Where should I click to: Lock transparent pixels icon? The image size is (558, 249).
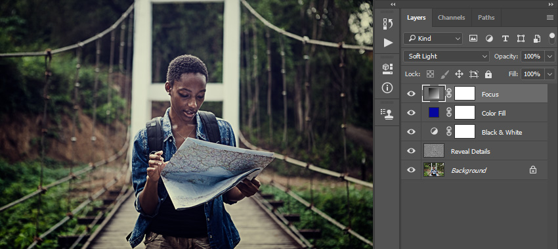(x=430, y=74)
